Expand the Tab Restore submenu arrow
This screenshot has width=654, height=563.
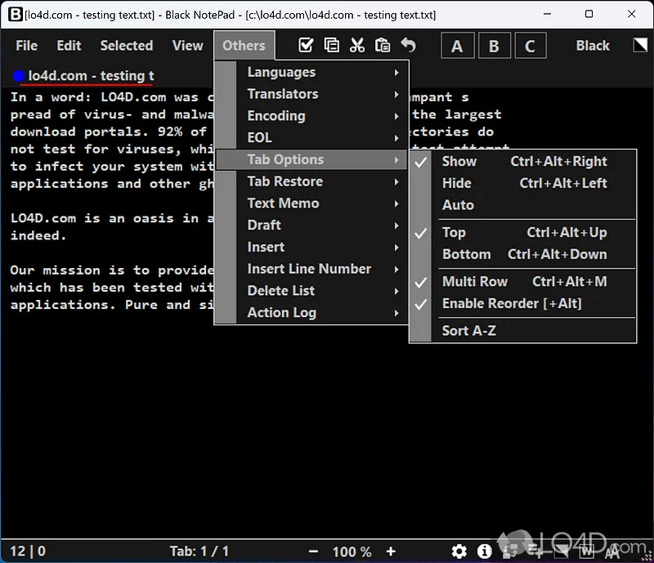pos(396,182)
